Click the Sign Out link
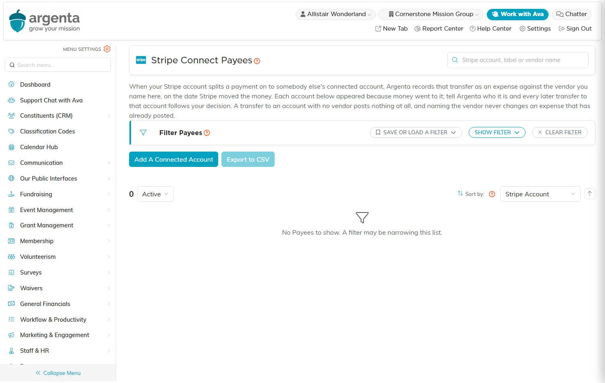The image size is (605, 383). click(575, 29)
